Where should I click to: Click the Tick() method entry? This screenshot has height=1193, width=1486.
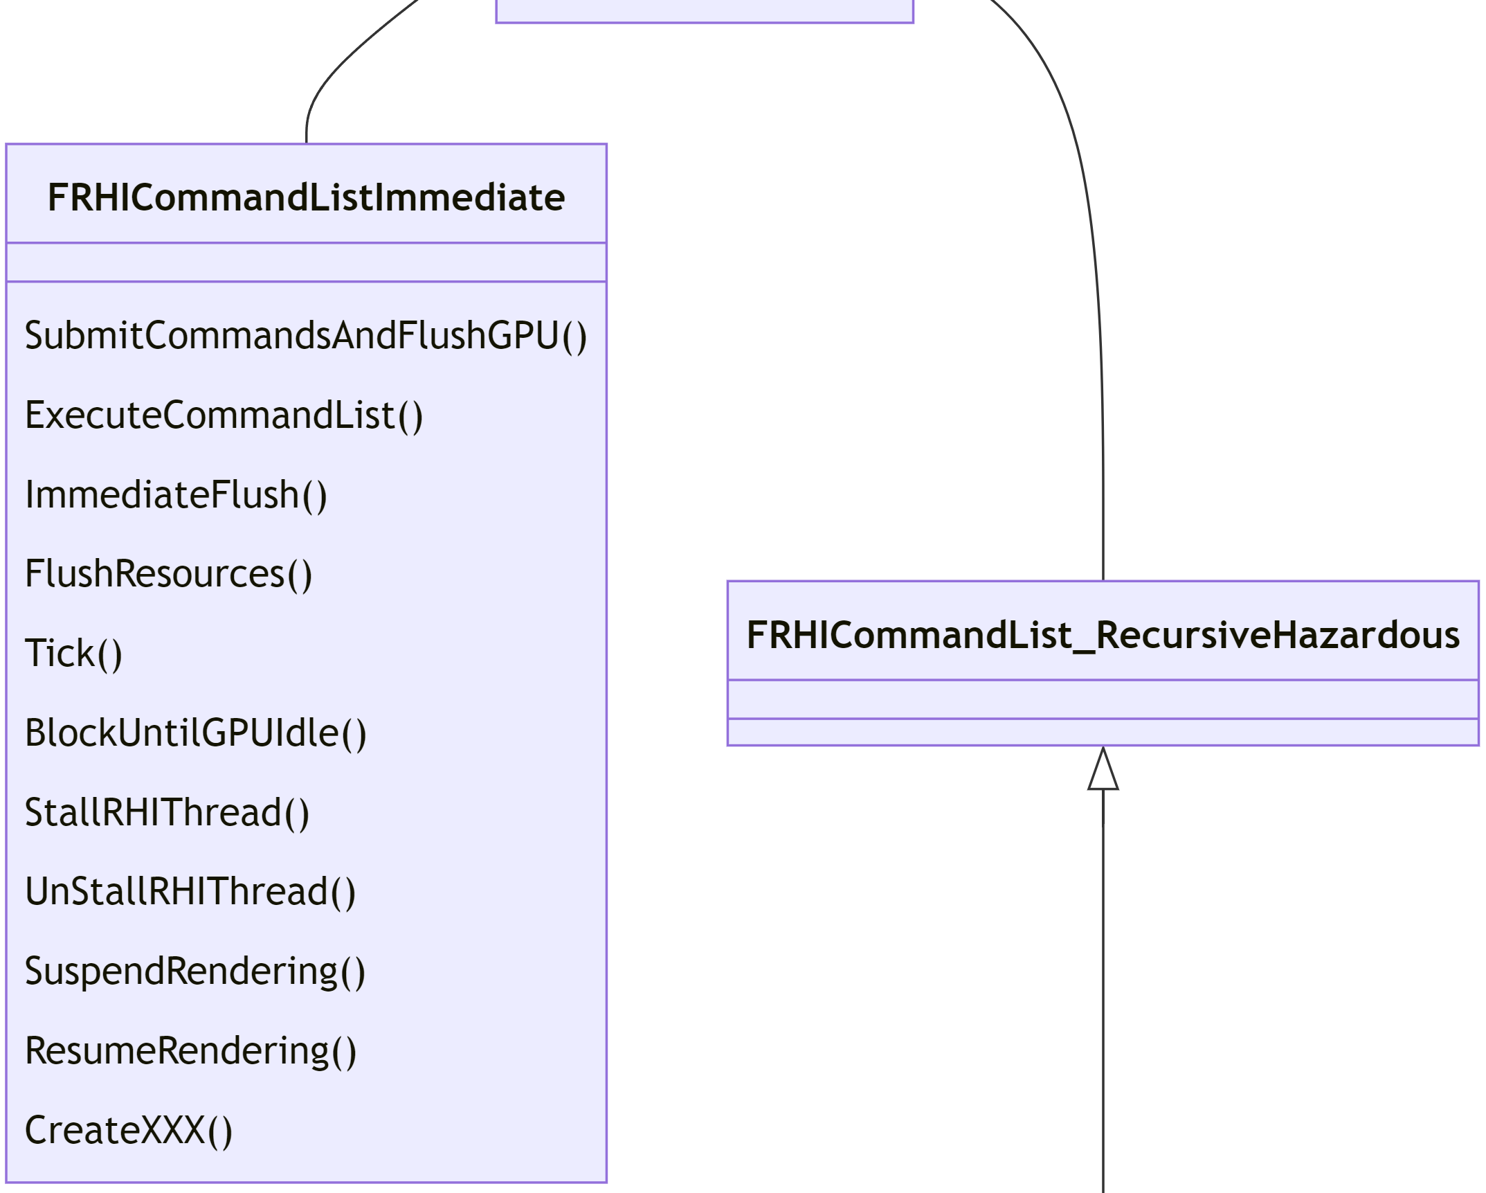pyautogui.click(x=73, y=654)
